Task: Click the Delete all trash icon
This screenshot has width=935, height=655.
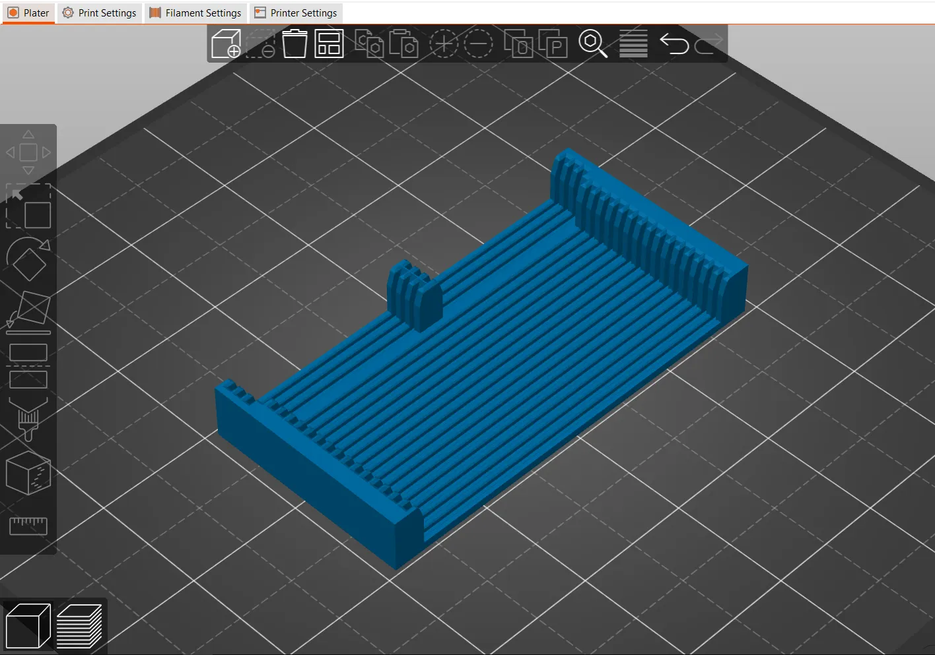Action: tap(294, 44)
